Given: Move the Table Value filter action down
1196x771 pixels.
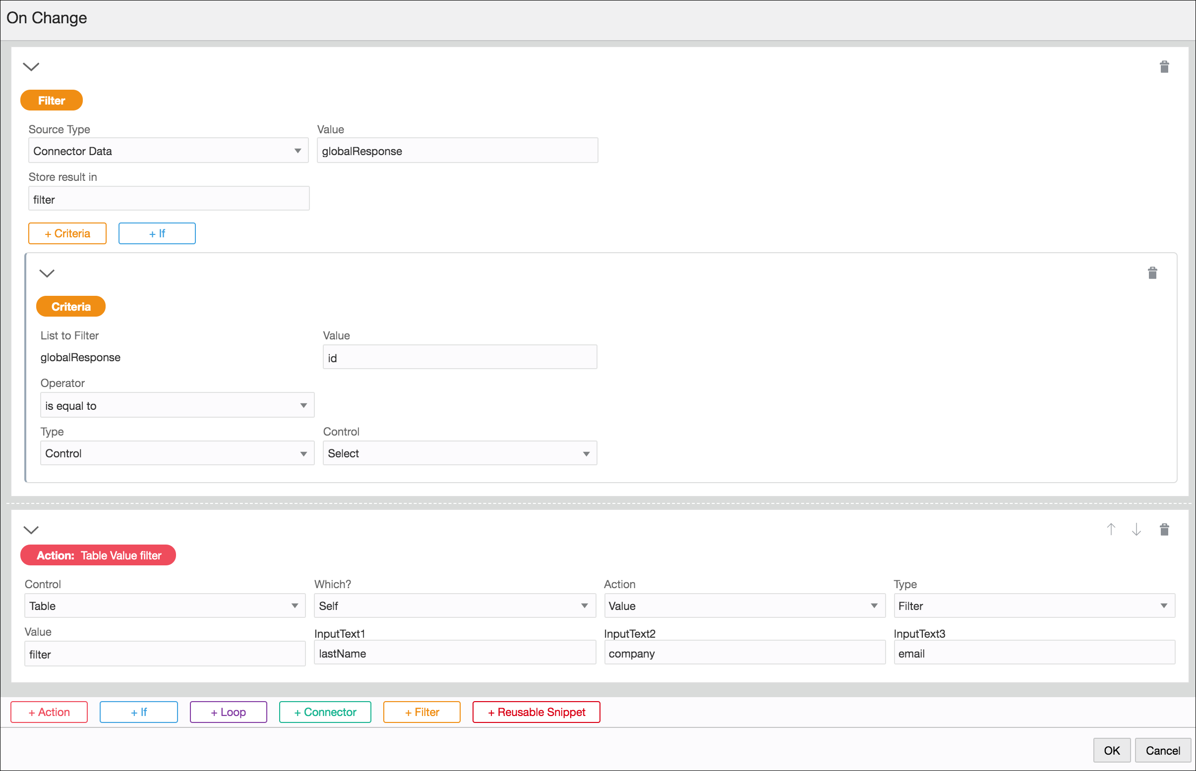Looking at the screenshot, I should [1136, 529].
